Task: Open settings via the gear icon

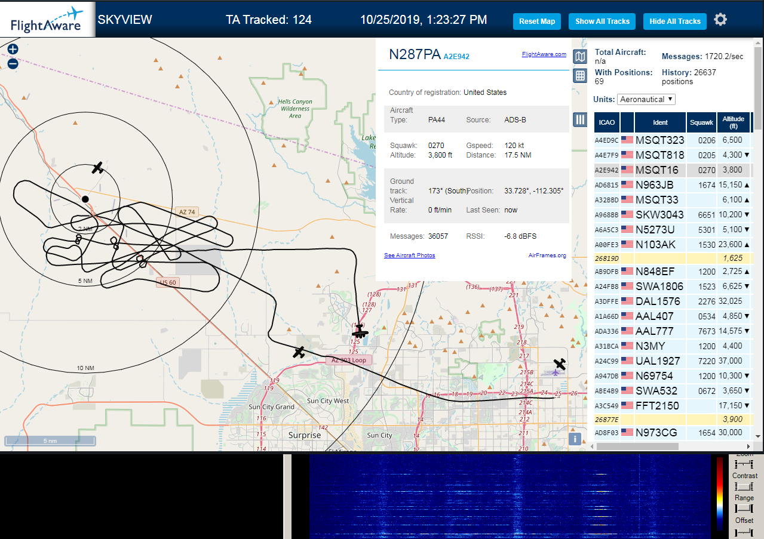Action: pos(720,20)
